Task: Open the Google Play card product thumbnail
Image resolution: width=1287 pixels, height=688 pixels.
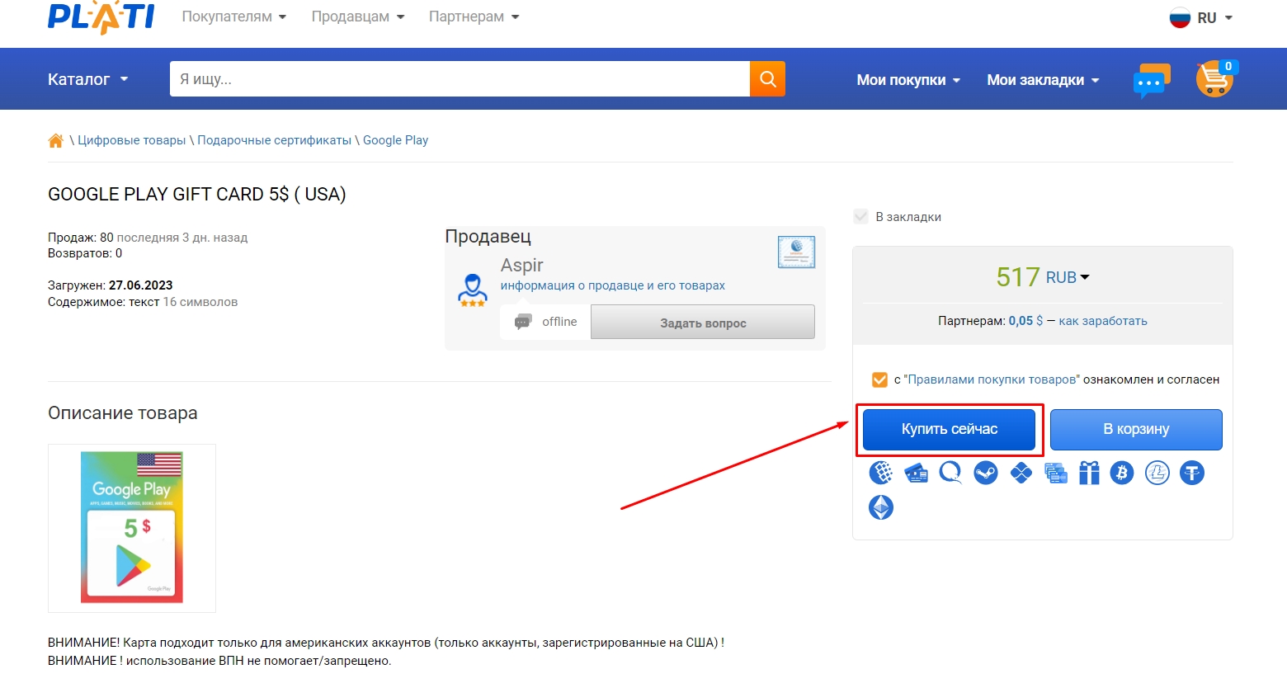Action: tap(132, 528)
